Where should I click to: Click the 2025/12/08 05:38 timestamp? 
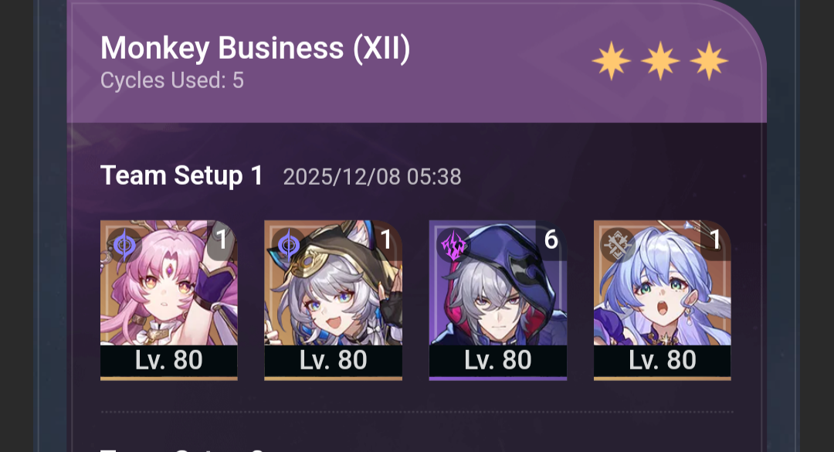click(371, 177)
